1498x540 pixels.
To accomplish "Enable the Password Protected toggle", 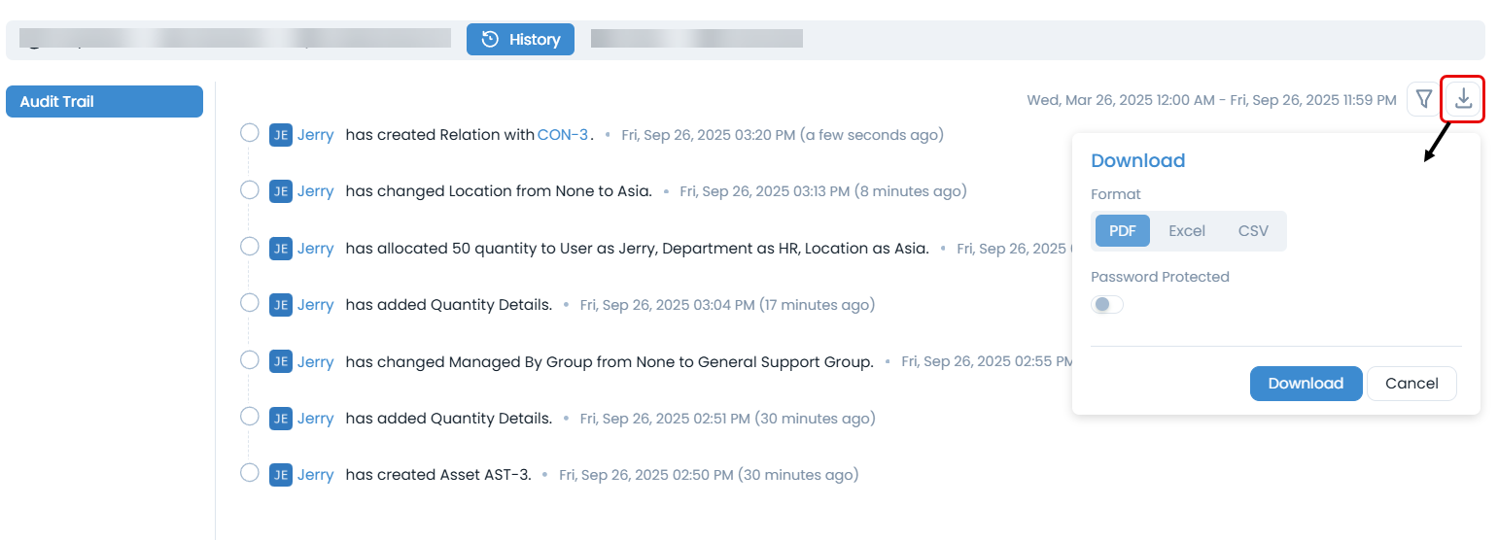I will click(x=1107, y=305).
